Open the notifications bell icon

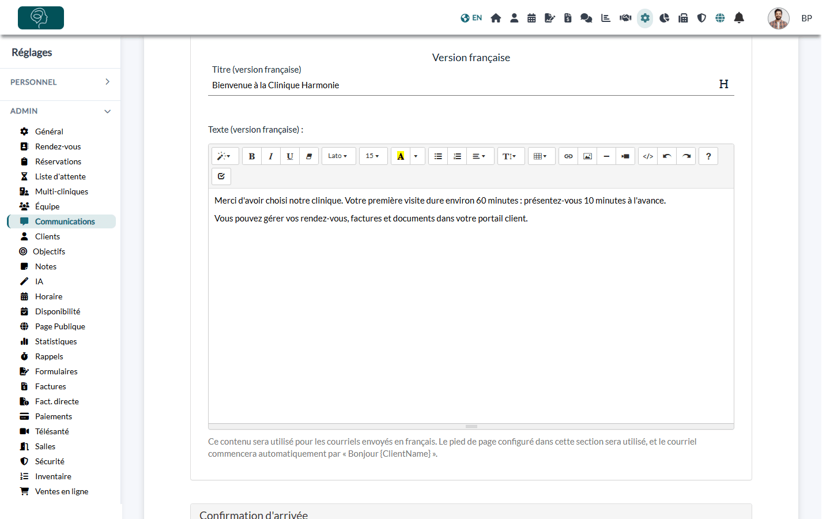coord(739,18)
